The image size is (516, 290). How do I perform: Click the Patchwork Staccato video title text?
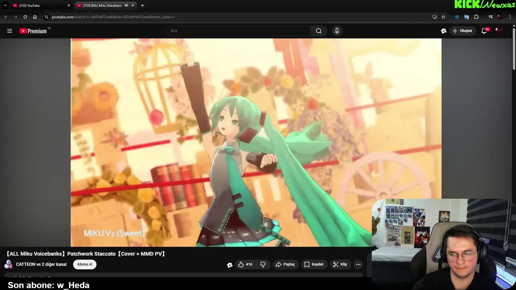(x=85, y=254)
